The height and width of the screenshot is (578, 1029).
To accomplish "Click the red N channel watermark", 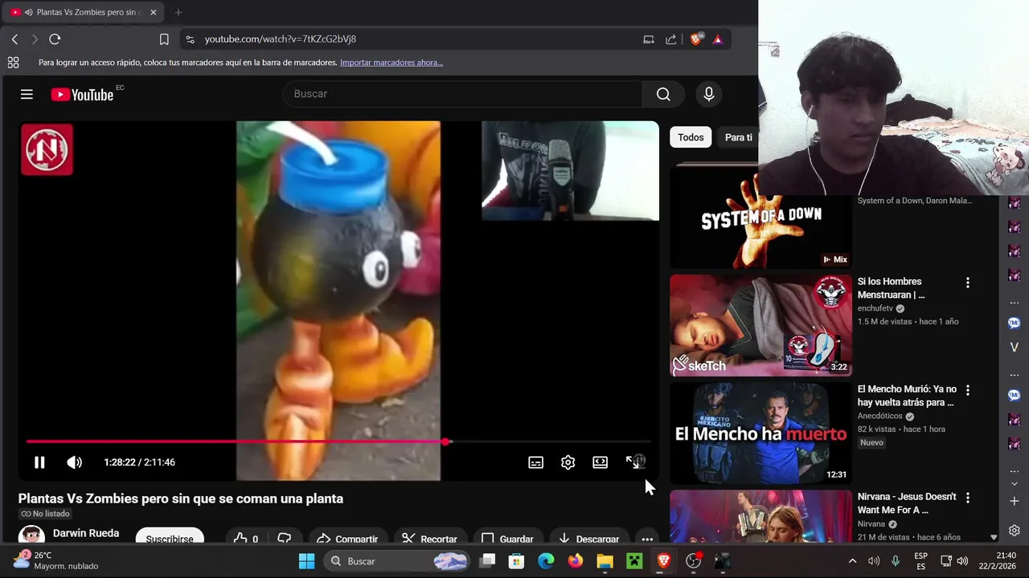I will [47, 149].
